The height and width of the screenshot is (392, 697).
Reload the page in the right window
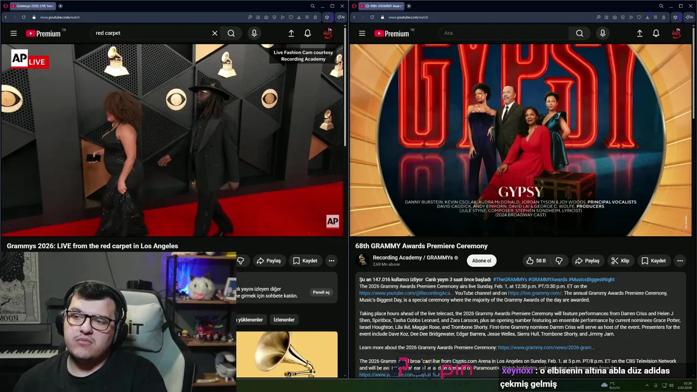click(x=372, y=17)
